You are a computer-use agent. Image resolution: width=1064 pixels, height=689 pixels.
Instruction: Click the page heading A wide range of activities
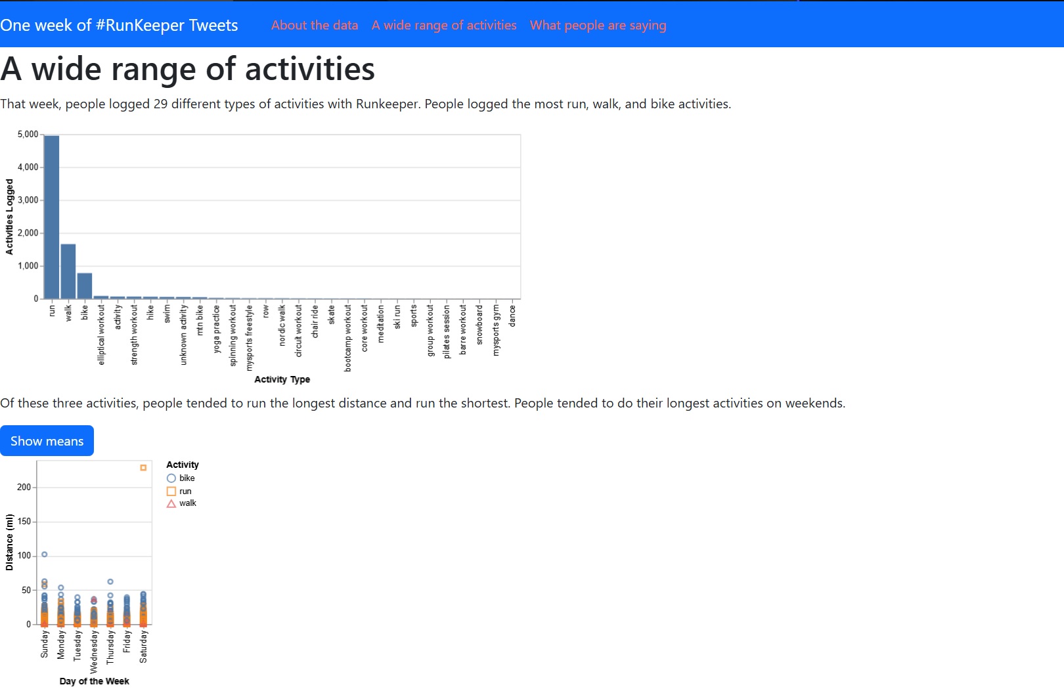(187, 69)
